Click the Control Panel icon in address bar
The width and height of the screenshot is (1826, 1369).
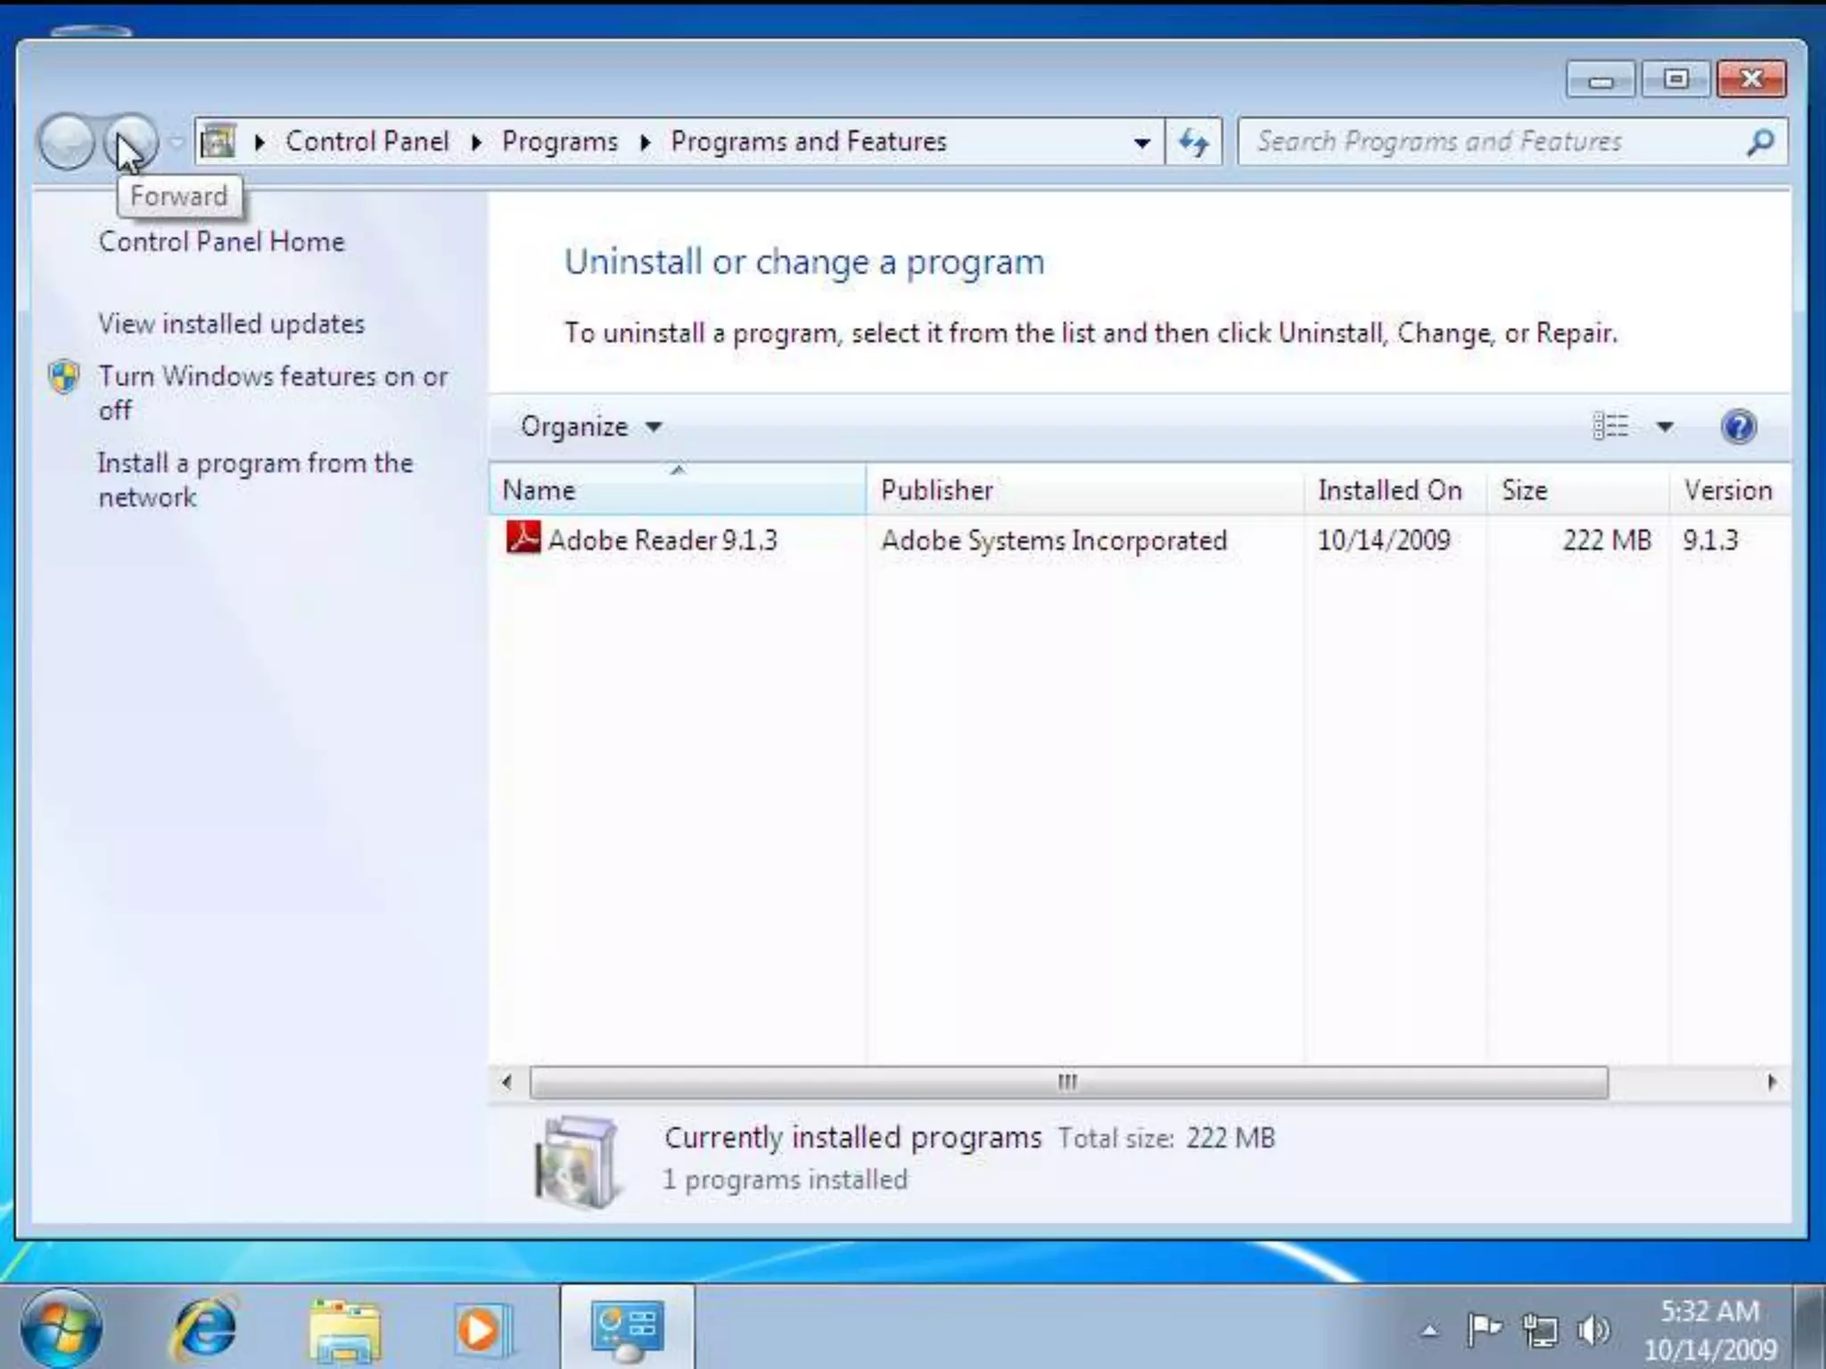[218, 142]
